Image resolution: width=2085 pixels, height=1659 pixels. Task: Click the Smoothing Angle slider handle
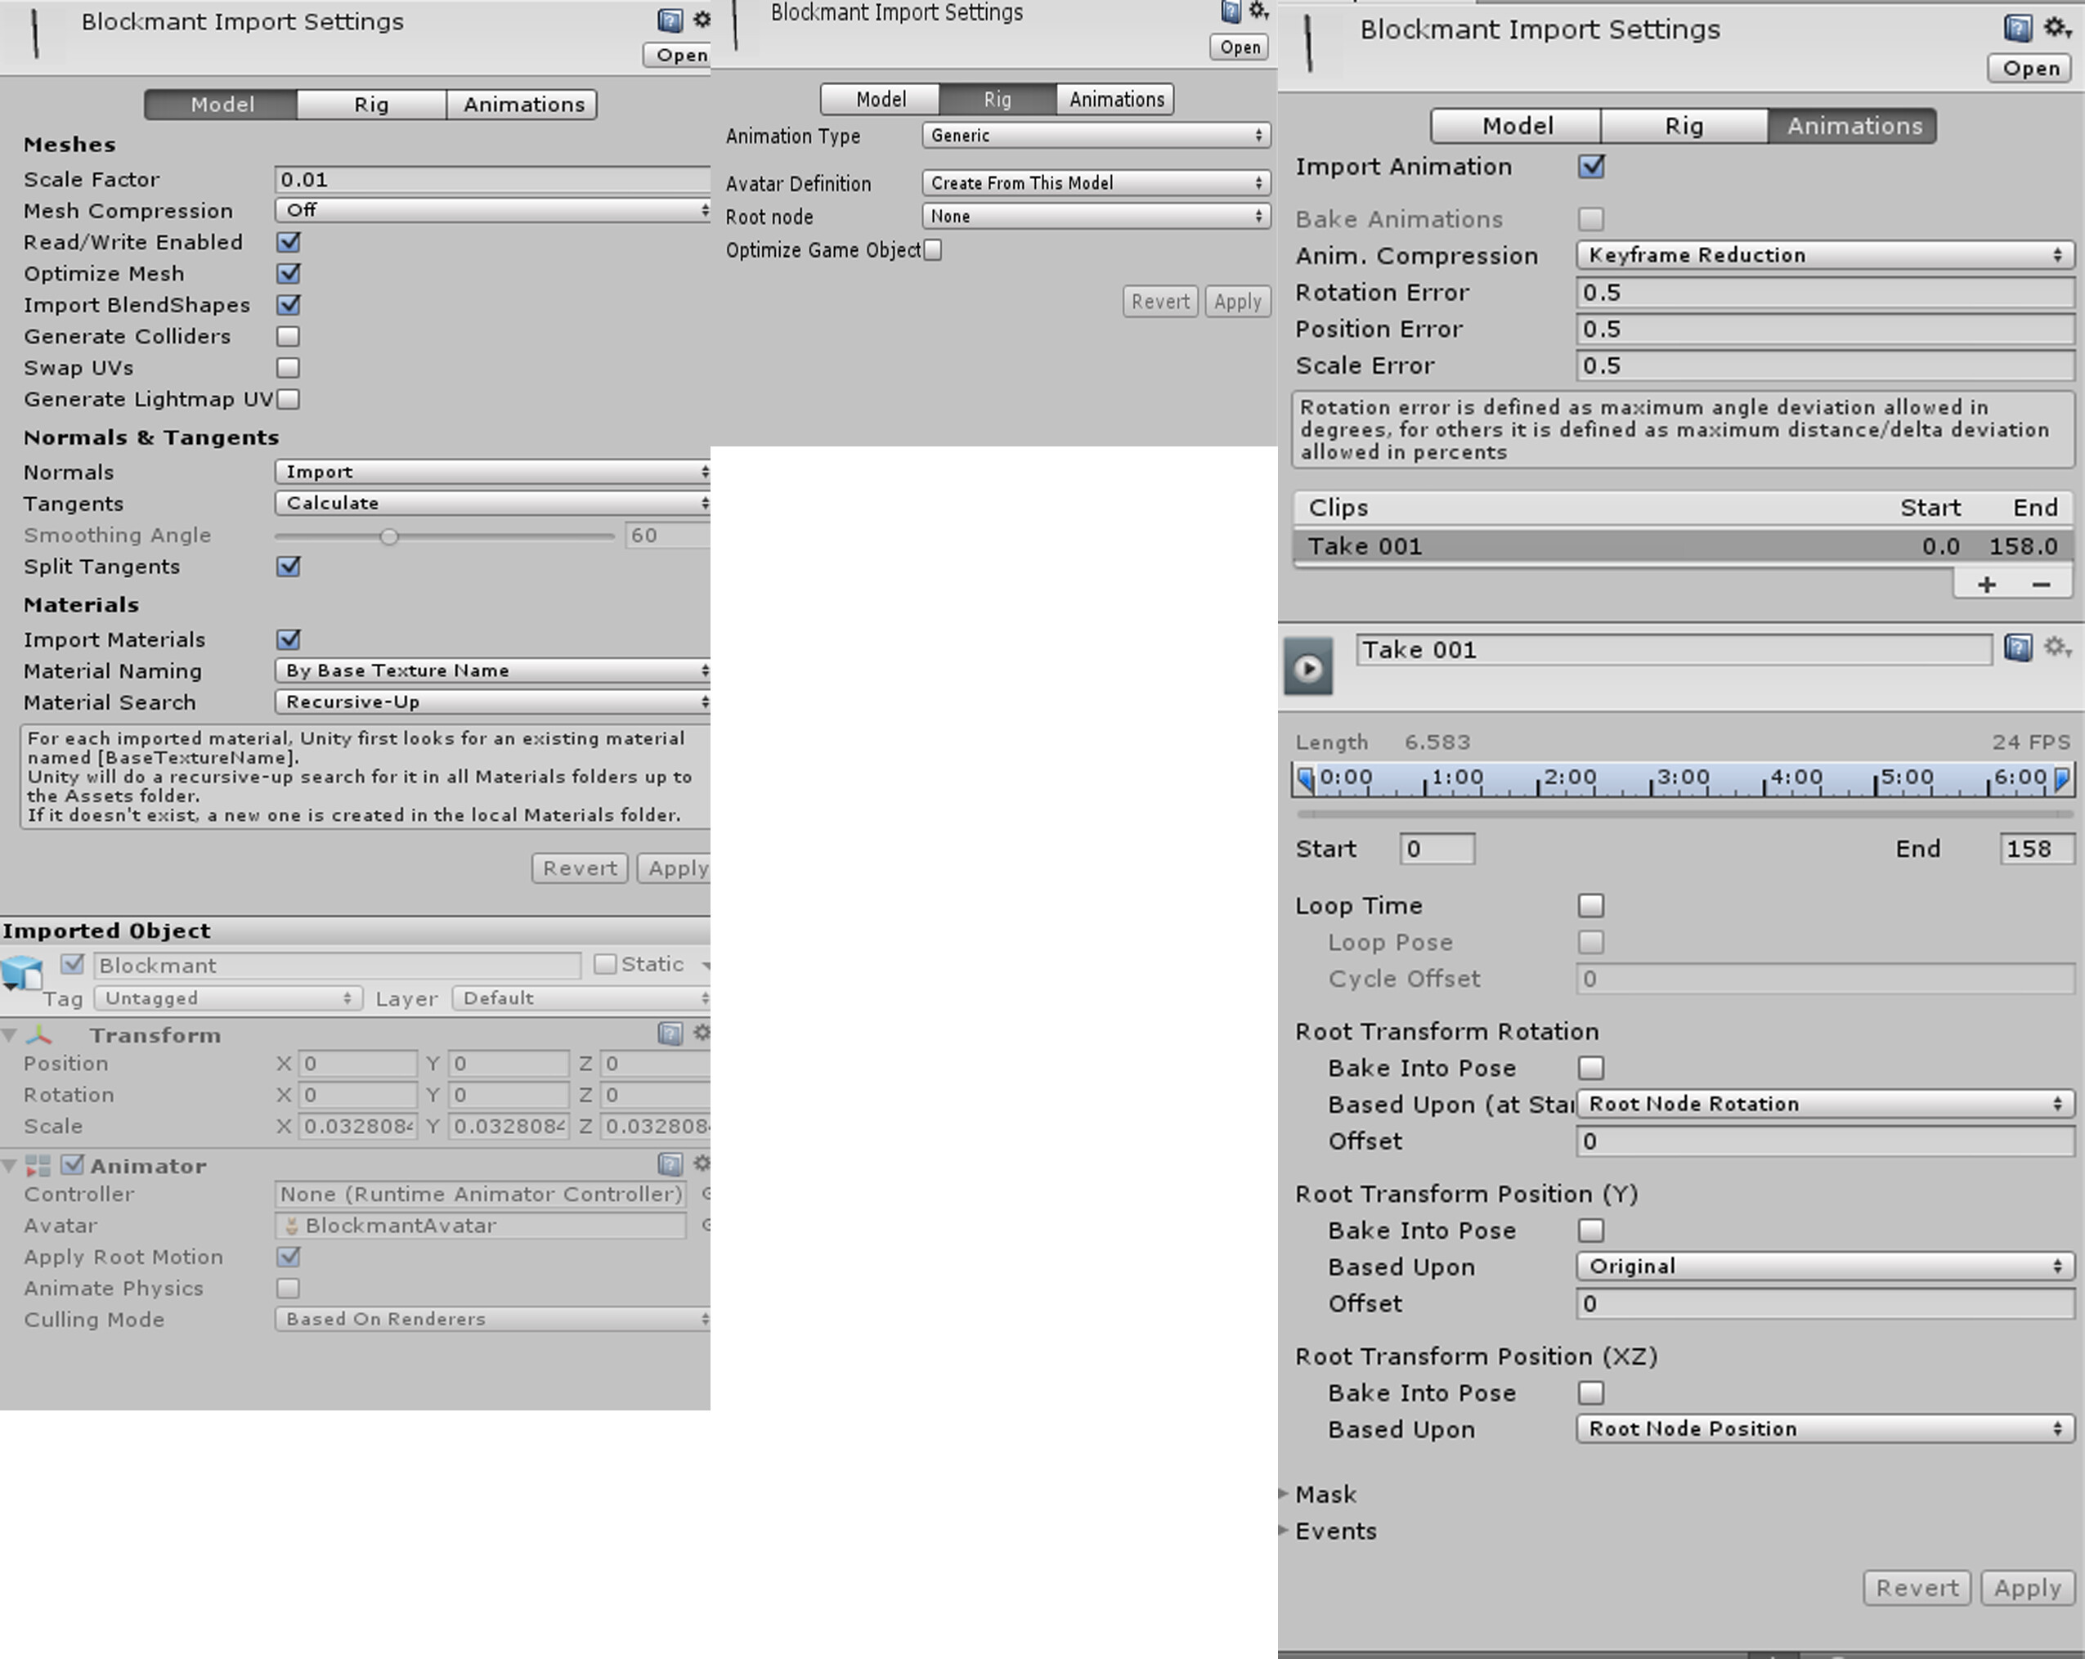388,536
